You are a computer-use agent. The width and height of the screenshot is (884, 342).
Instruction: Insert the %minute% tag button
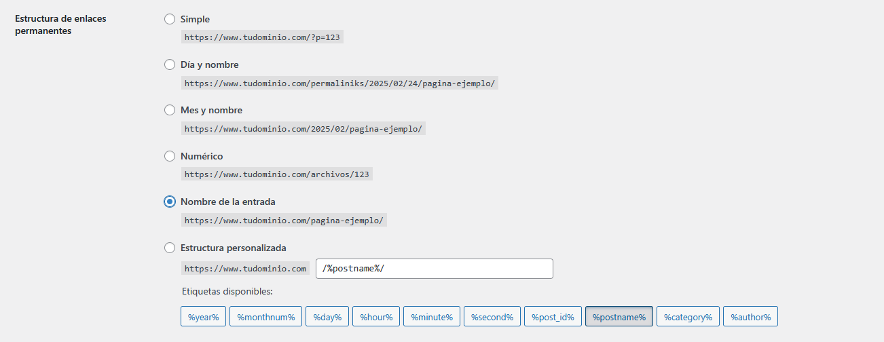432,317
